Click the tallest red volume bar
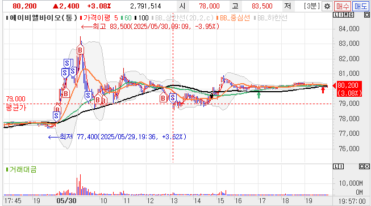Viewport: 371px width, 206px height. [x=81, y=184]
